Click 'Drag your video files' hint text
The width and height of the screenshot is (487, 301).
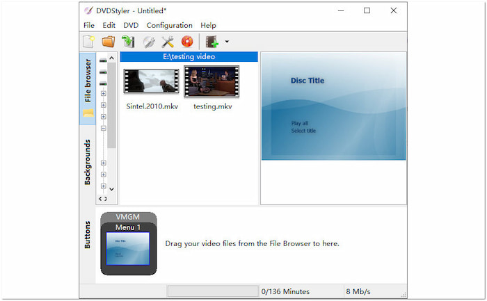click(252, 243)
